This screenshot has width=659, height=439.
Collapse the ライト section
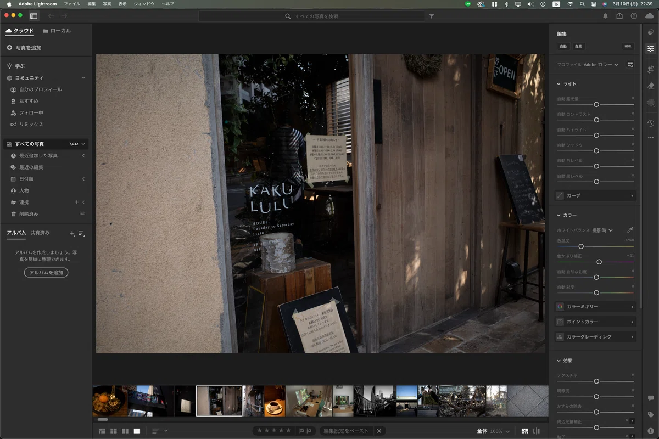tap(559, 84)
